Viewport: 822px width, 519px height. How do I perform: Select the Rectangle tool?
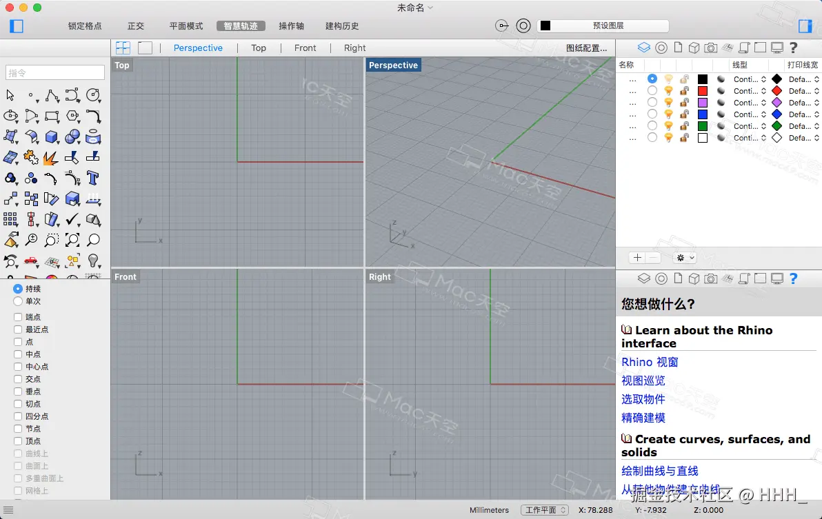[x=51, y=116]
